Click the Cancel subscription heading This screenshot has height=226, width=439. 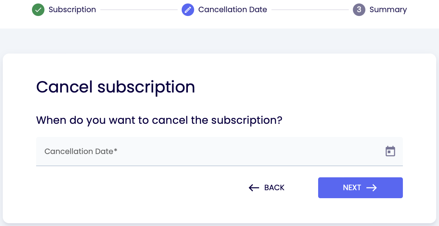116,87
